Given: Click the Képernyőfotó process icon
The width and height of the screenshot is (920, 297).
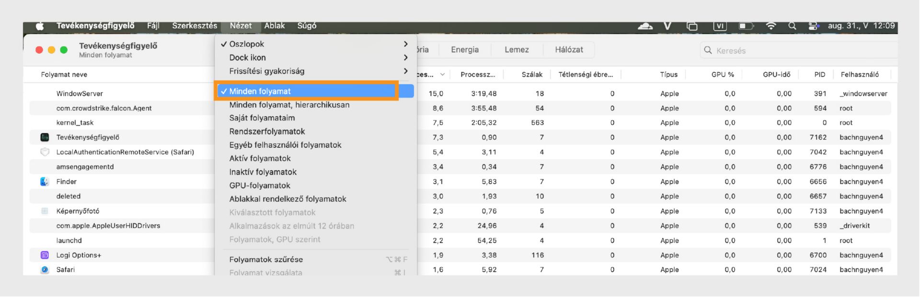Looking at the screenshot, I should (x=45, y=211).
